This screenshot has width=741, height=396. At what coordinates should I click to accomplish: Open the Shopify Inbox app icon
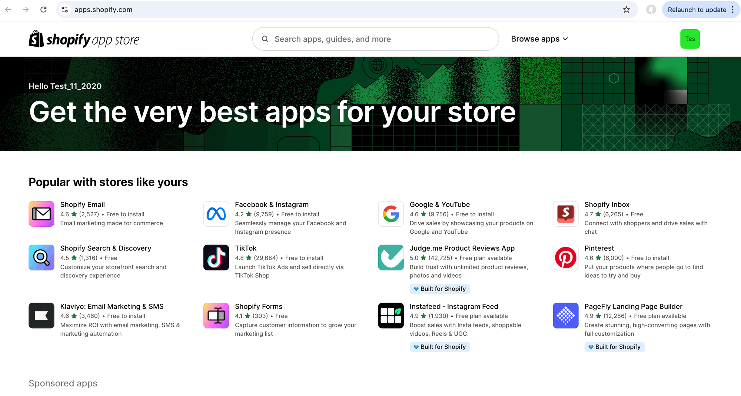click(x=566, y=214)
